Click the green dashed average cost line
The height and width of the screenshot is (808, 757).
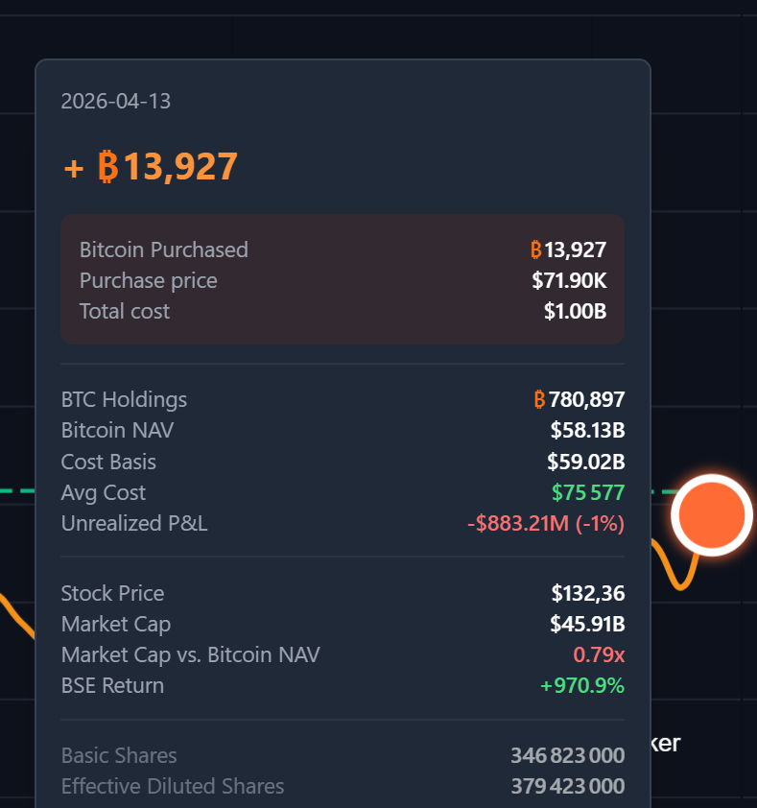pyautogui.click(x=16, y=492)
